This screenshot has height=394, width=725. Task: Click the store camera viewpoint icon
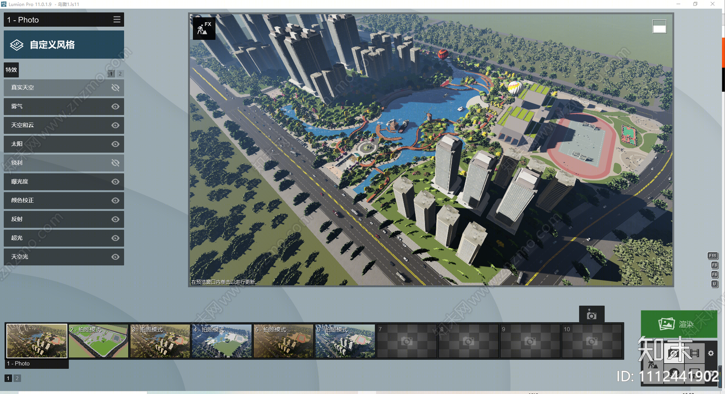(x=591, y=315)
